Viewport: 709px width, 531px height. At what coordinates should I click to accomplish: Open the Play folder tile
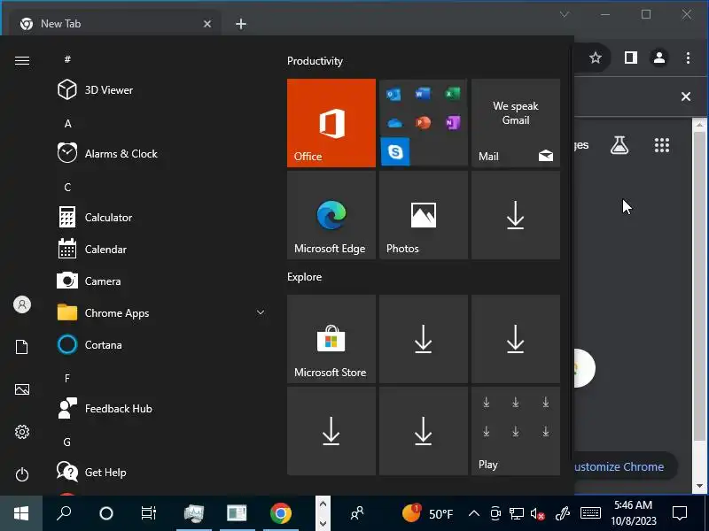[x=516, y=431]
